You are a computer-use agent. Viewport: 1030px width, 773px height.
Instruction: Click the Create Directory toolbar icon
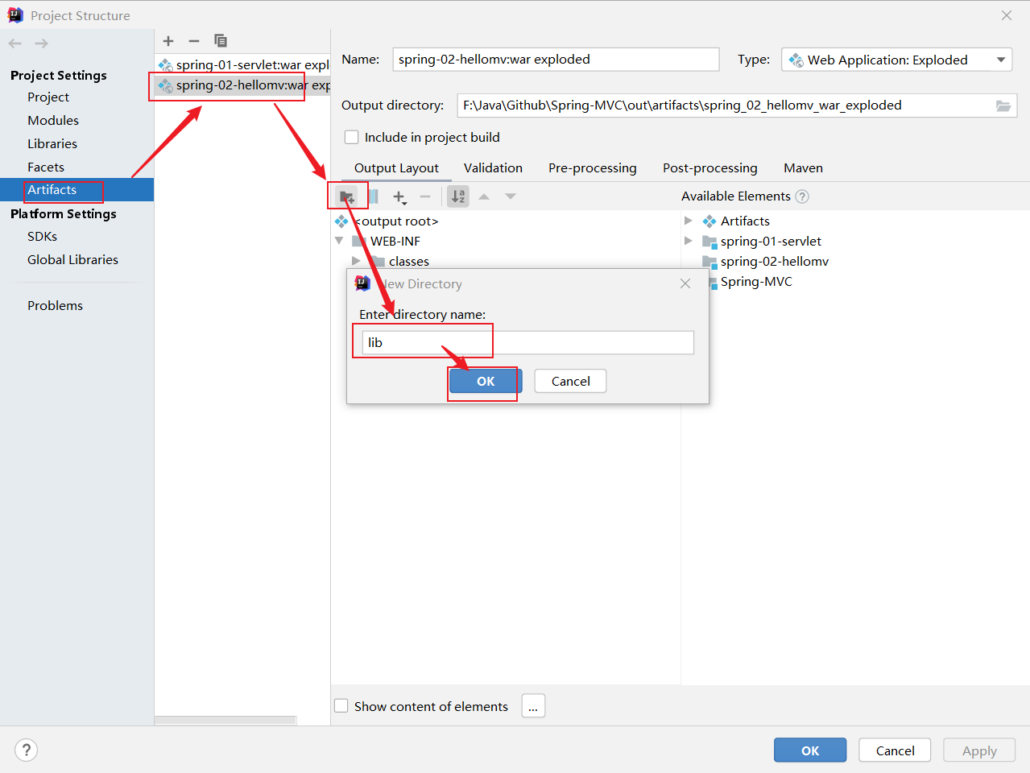pos(347,196)
